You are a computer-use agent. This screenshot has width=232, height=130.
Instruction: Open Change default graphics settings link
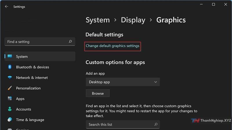(113, 46)
